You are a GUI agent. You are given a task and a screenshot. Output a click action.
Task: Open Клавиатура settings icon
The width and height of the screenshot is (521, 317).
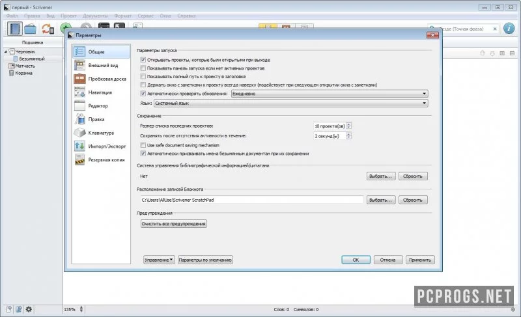[x=79, y=132]
